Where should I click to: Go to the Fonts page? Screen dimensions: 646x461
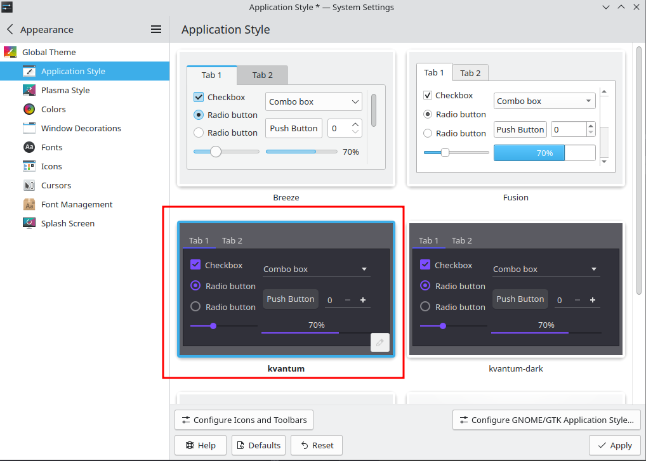coord(84,147)
